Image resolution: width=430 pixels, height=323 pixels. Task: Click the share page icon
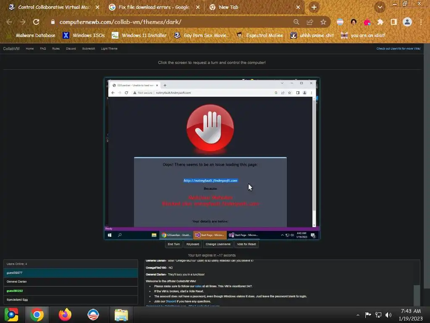[x=310, y=22]
